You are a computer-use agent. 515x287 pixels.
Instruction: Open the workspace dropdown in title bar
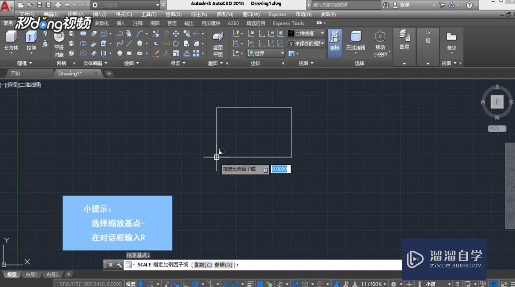(125, 5)
